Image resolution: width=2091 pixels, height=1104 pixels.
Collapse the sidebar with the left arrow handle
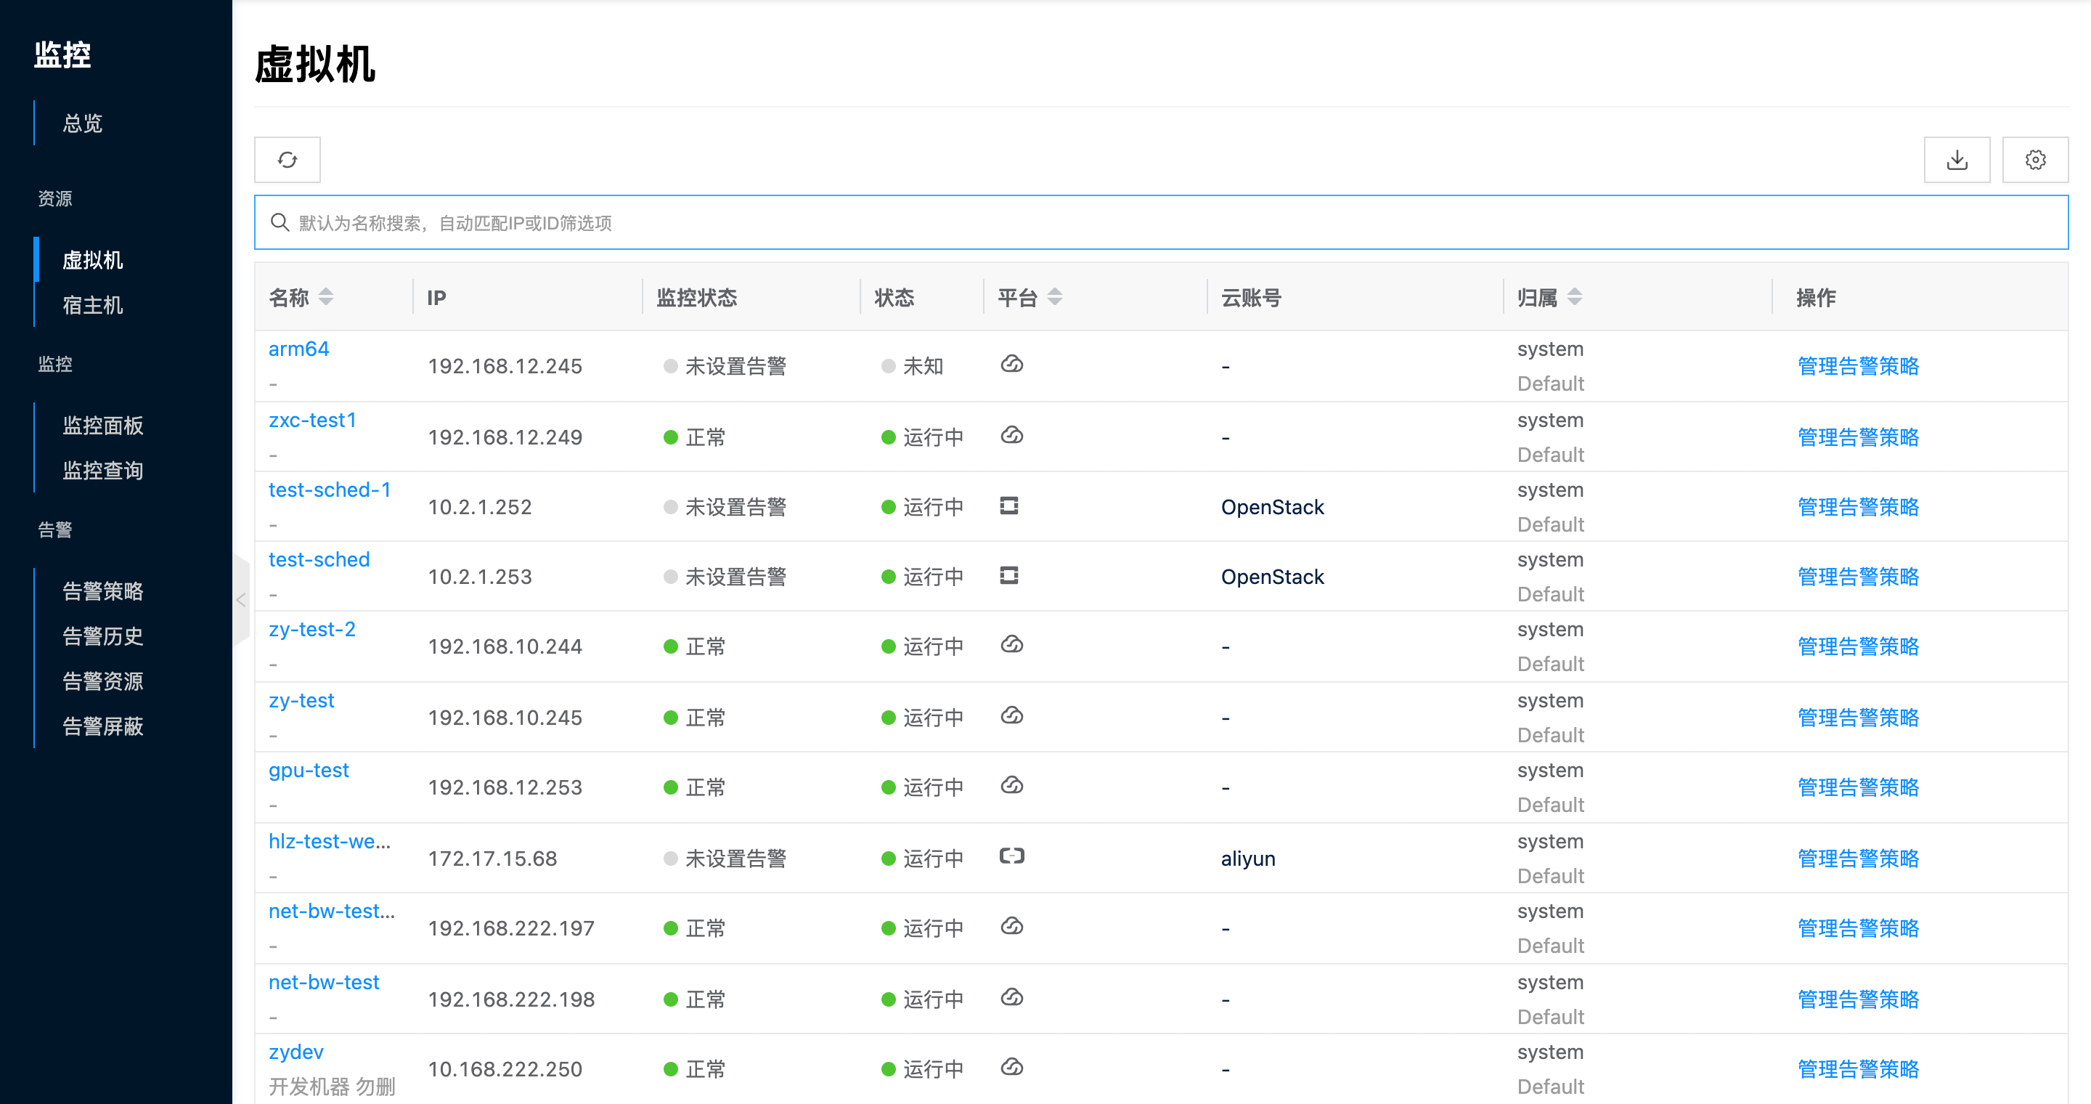pos(240,600)
